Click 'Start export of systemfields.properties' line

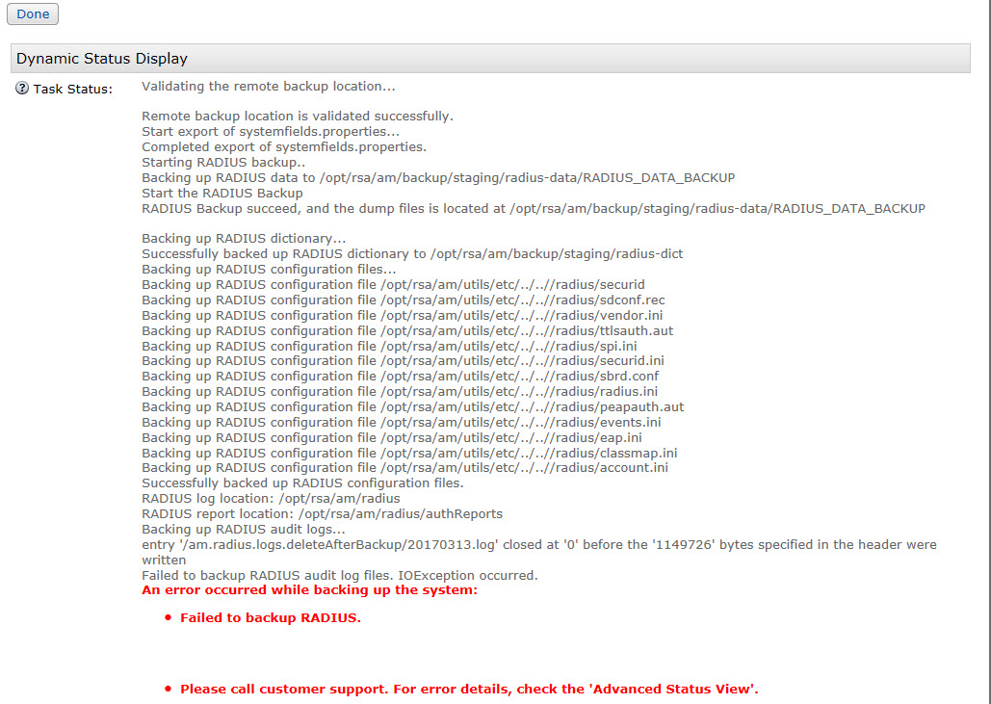tap(270, 132)
